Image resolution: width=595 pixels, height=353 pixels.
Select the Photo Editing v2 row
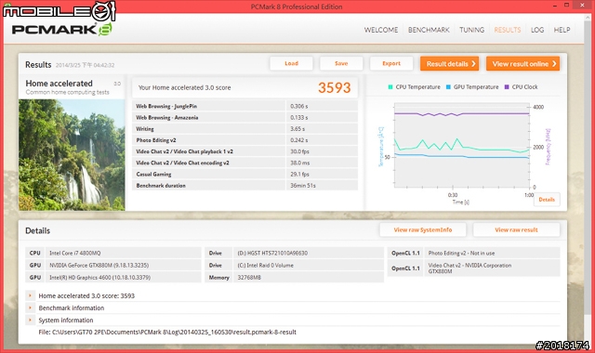245,140
